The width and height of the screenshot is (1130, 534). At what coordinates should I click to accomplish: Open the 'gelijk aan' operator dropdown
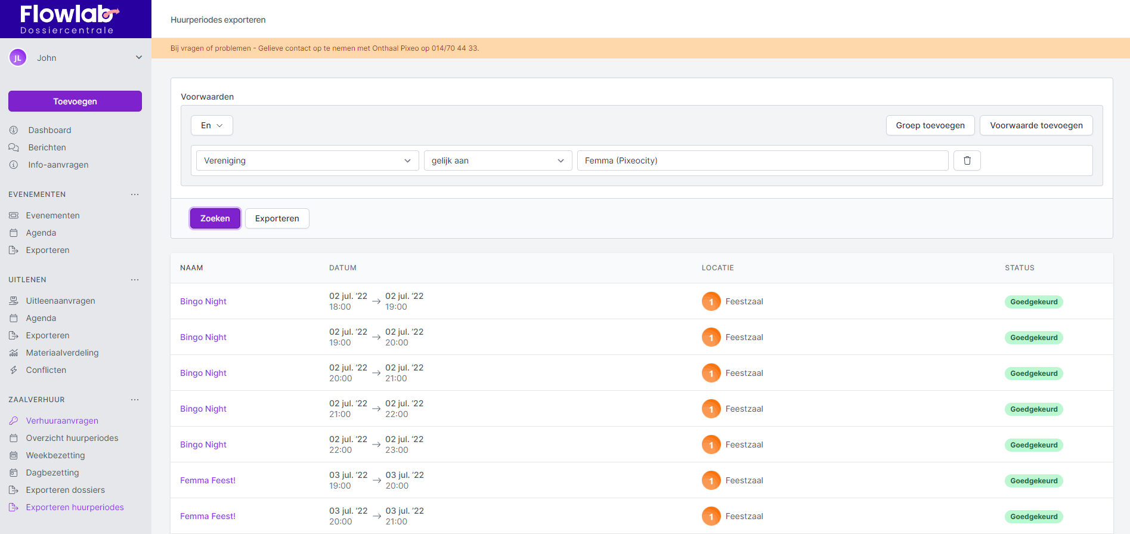click(x=497, y=160)
